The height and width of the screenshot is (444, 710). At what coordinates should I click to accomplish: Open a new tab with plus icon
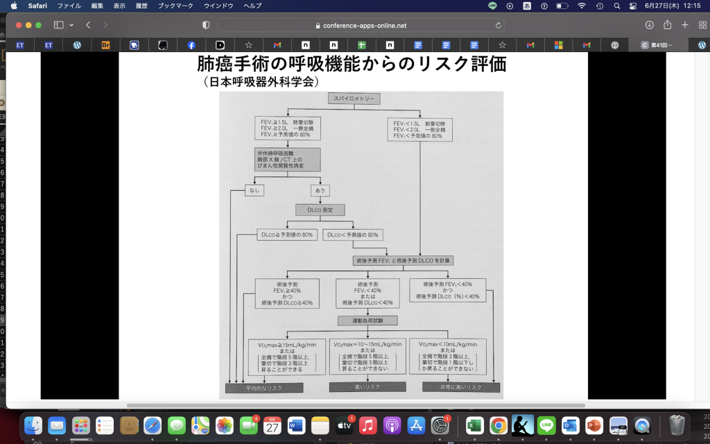coord(685,25)
